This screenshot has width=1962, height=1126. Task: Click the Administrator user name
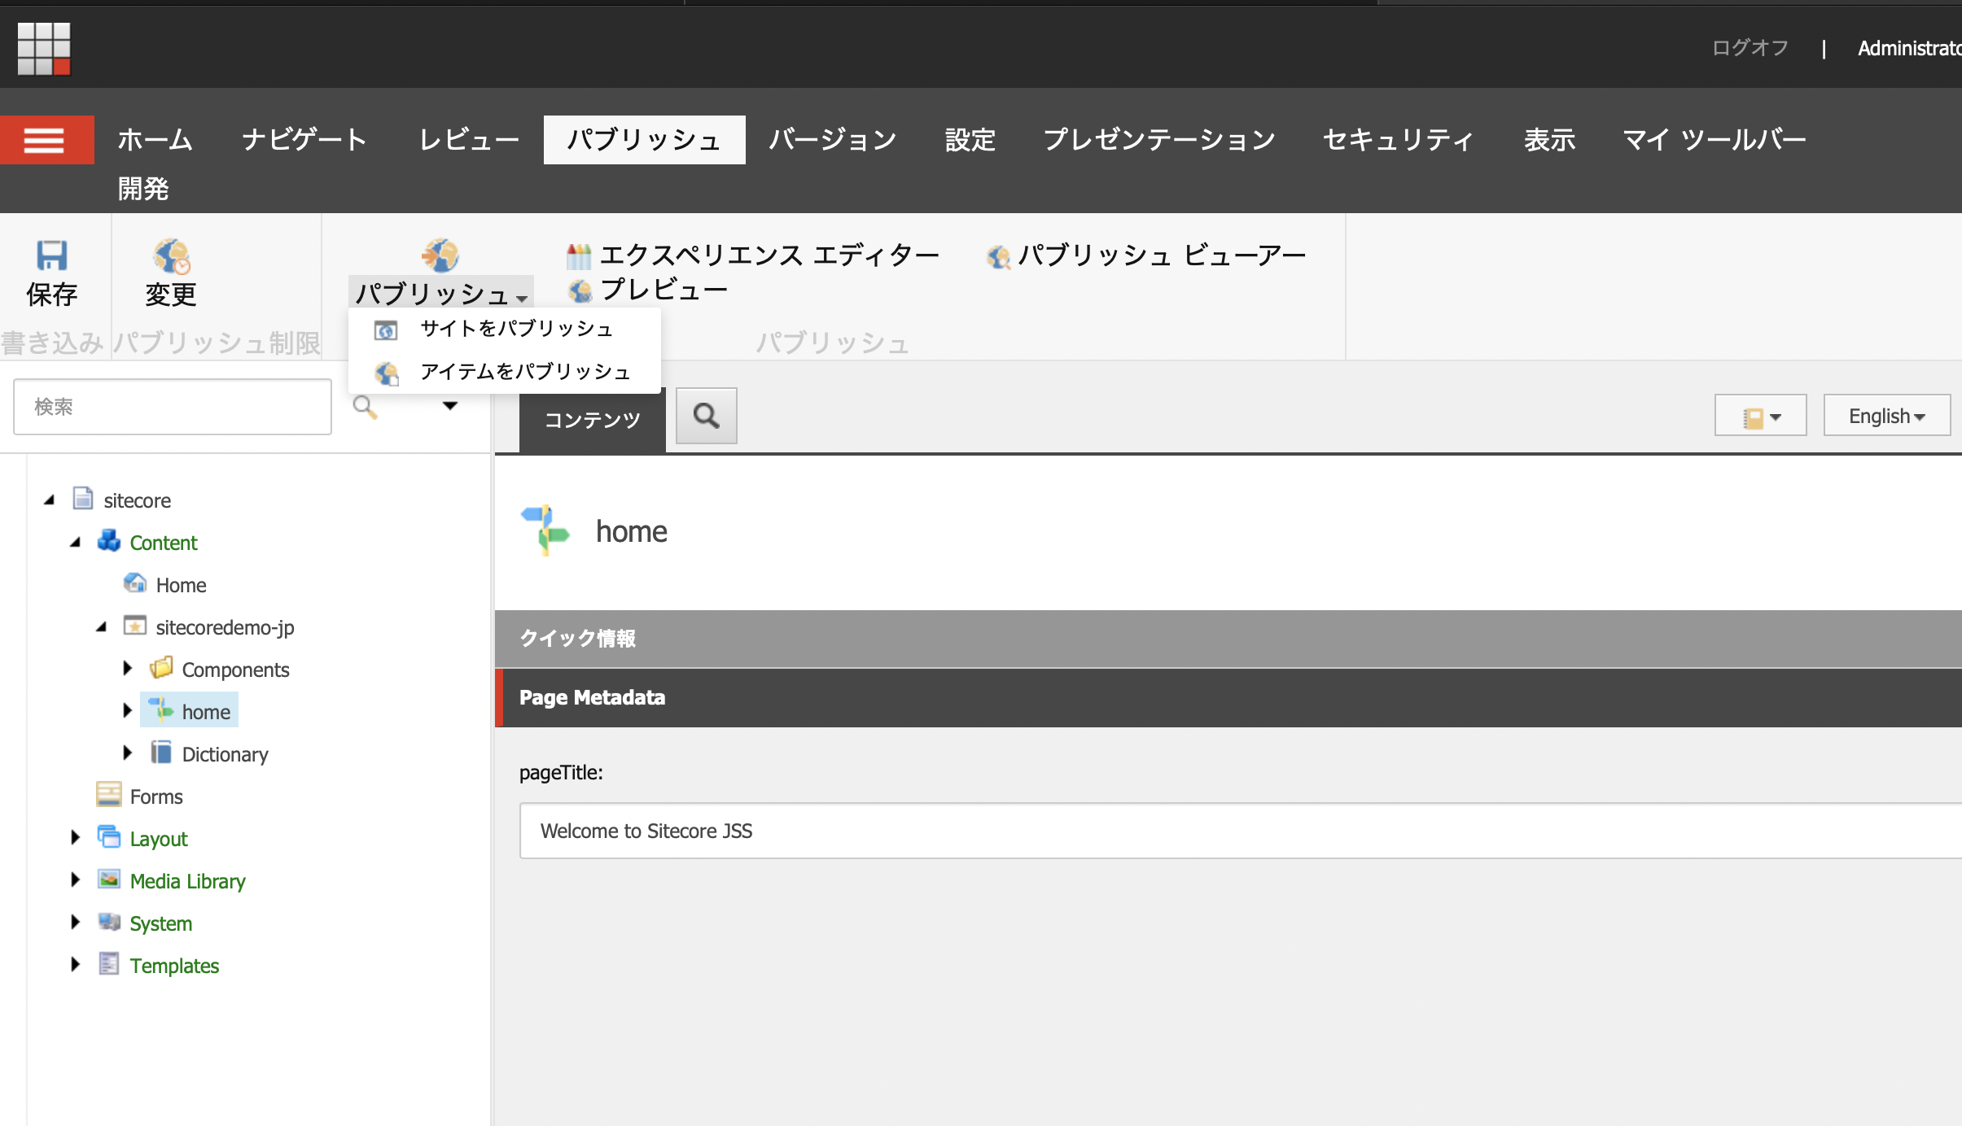click(1909, 48)
